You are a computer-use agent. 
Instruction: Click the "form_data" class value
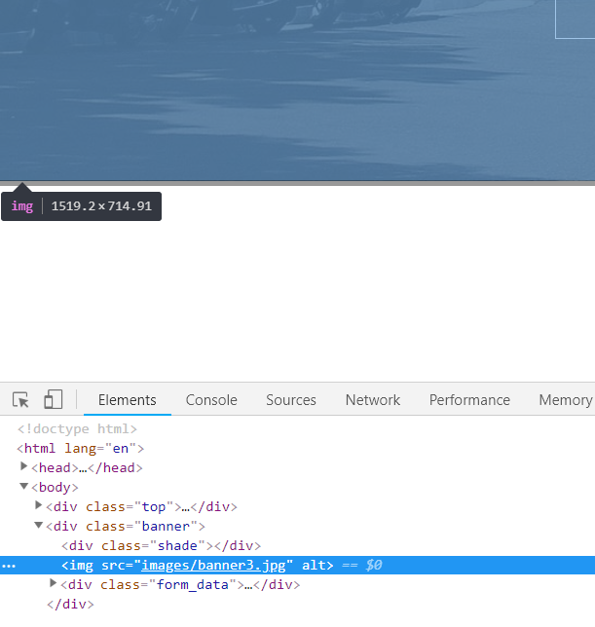193,584
